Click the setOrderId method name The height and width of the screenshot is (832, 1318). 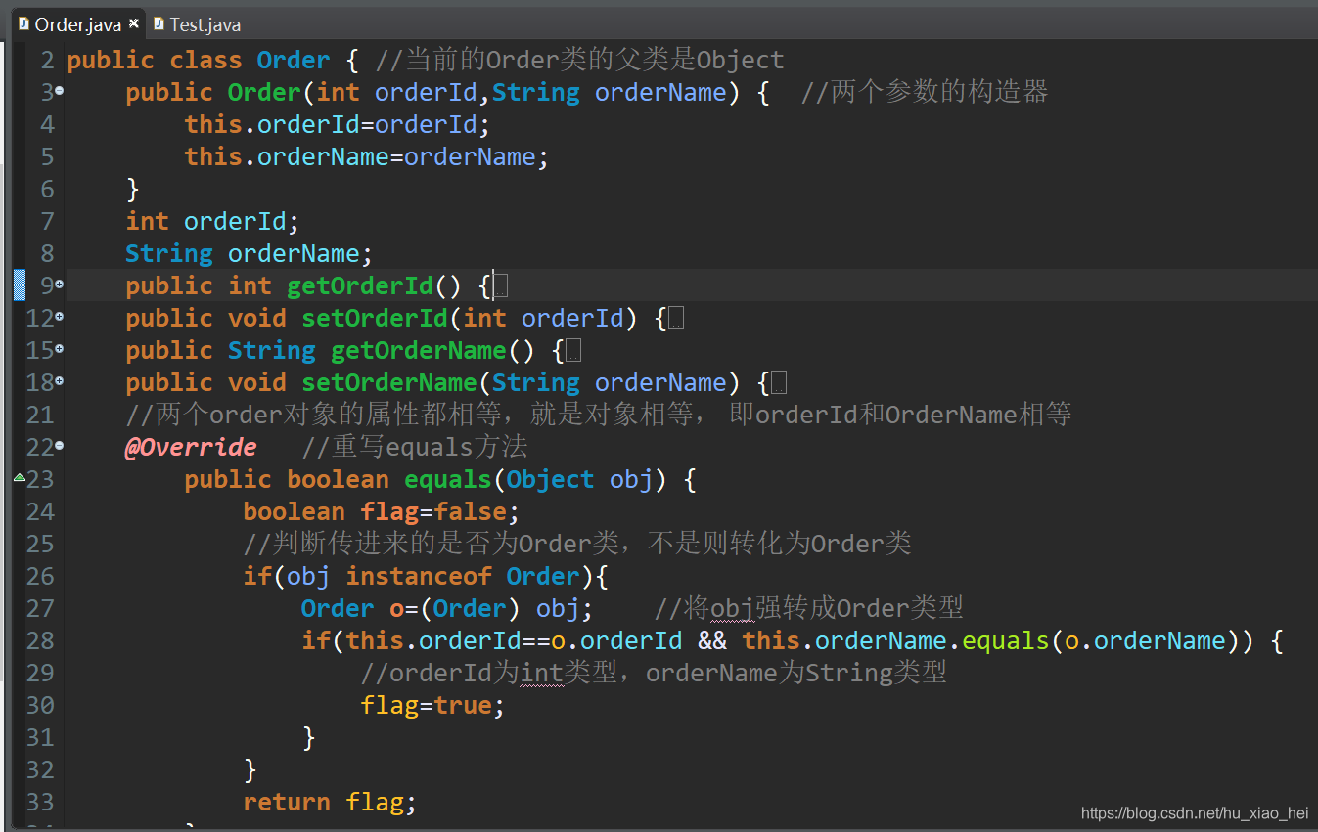(x=374, y=318)
